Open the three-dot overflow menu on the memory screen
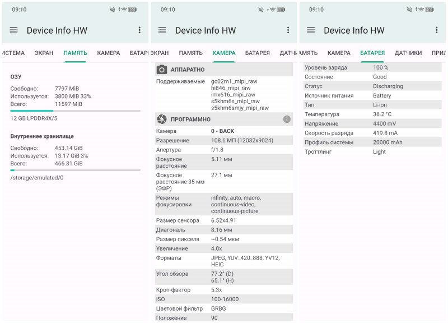Image resolution: width=448 pixels, height=323 pixels. tap(139, 30)
